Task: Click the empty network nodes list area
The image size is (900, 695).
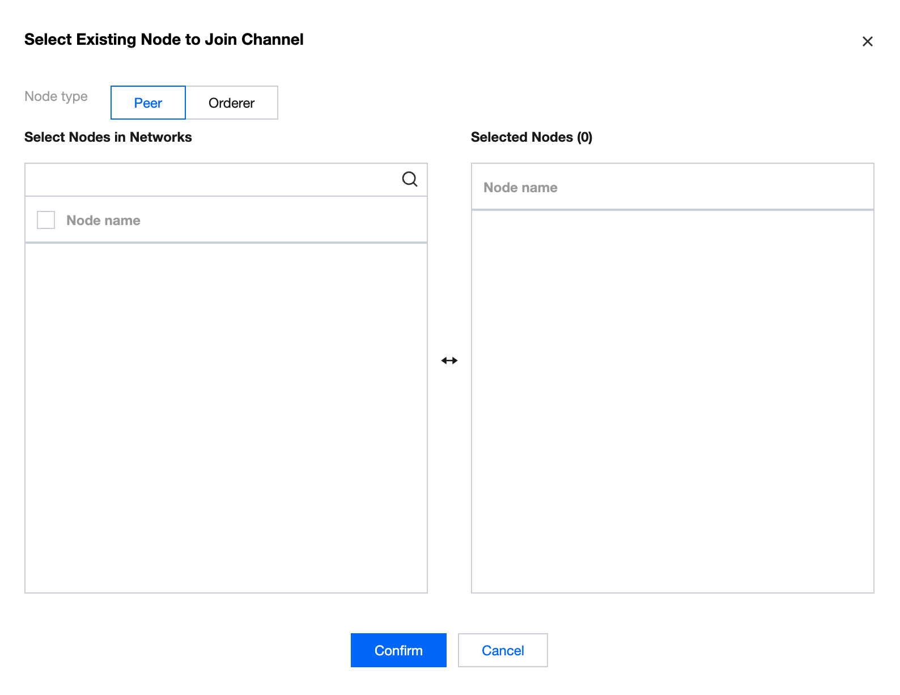Action: click(x=226, y=417)
